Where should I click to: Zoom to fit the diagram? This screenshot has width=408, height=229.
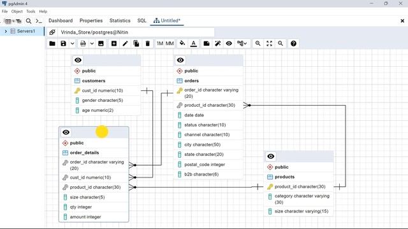269,43
